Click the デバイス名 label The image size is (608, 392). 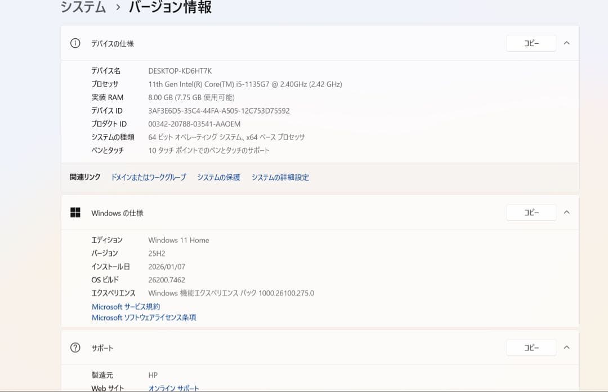pyautogui.click(x=106, y=70)
